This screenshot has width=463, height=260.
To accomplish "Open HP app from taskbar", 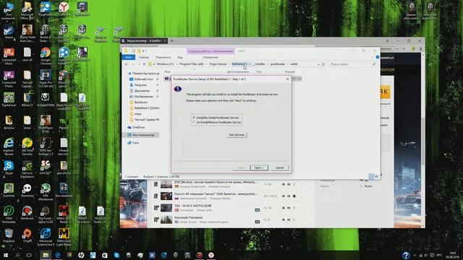I will tap(81, 255).
